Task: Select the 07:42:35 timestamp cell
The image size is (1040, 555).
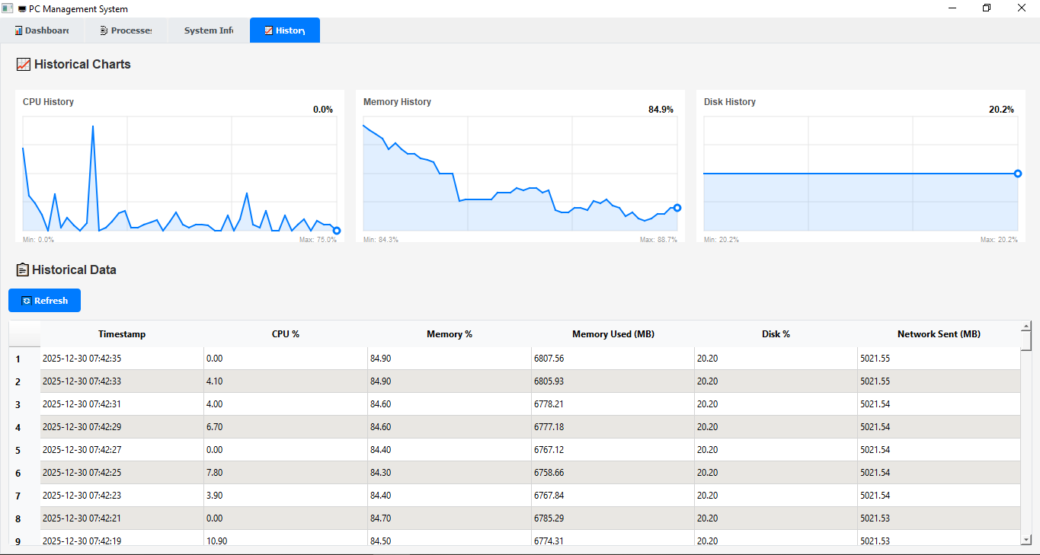Action: tap(122, 359)
